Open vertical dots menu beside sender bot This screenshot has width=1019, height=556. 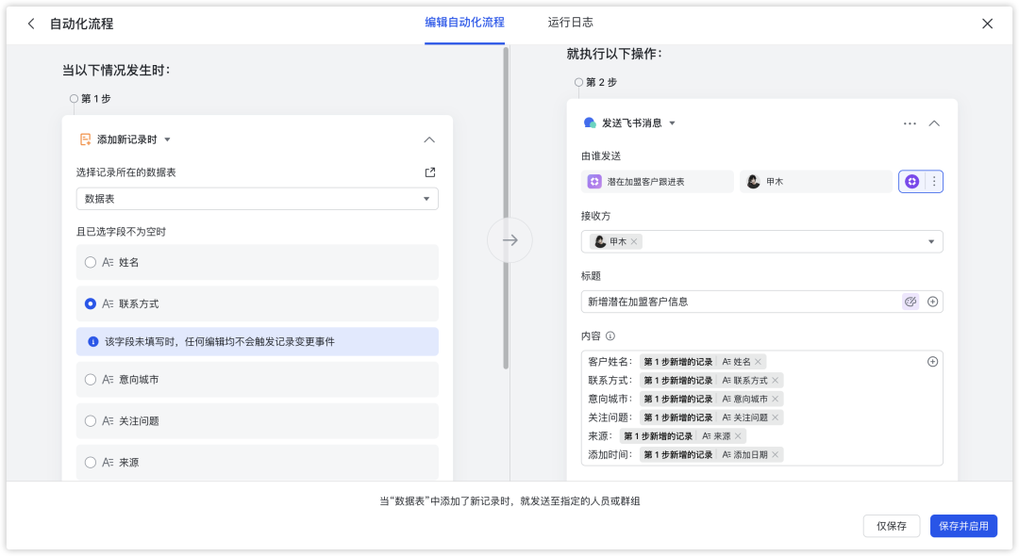[x=934, y=182]
